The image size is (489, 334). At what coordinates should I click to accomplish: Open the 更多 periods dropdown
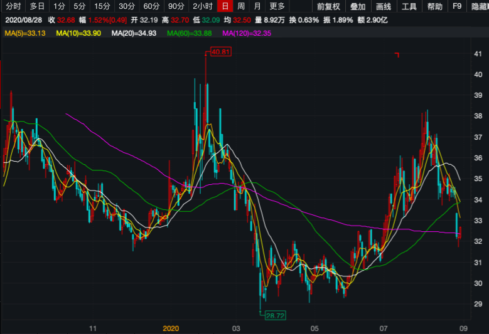click(x=277, y=6)
